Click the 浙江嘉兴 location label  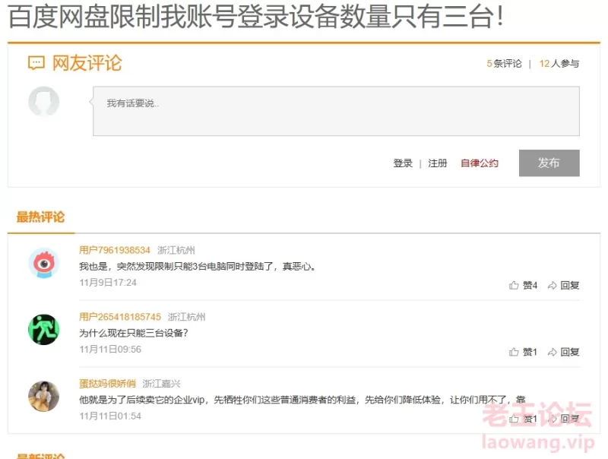(161, 384)
